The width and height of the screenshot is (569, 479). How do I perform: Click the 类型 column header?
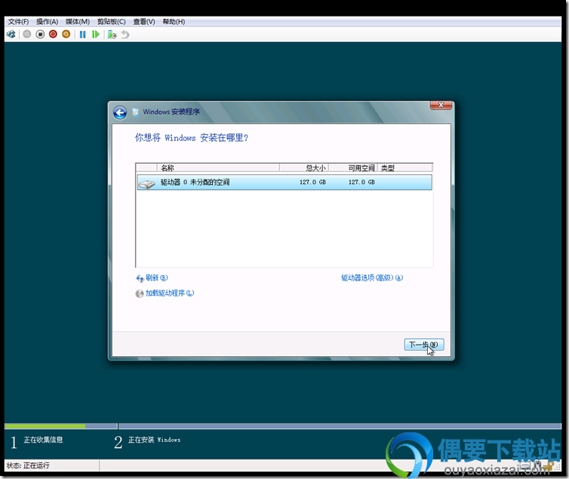click(x=405, y=167)
